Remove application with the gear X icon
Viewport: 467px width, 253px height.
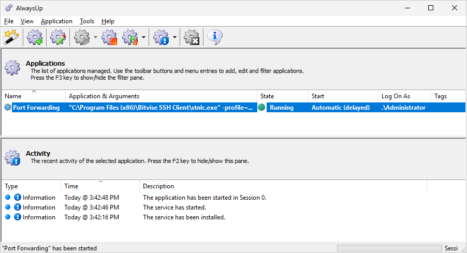tap(192, 37)
